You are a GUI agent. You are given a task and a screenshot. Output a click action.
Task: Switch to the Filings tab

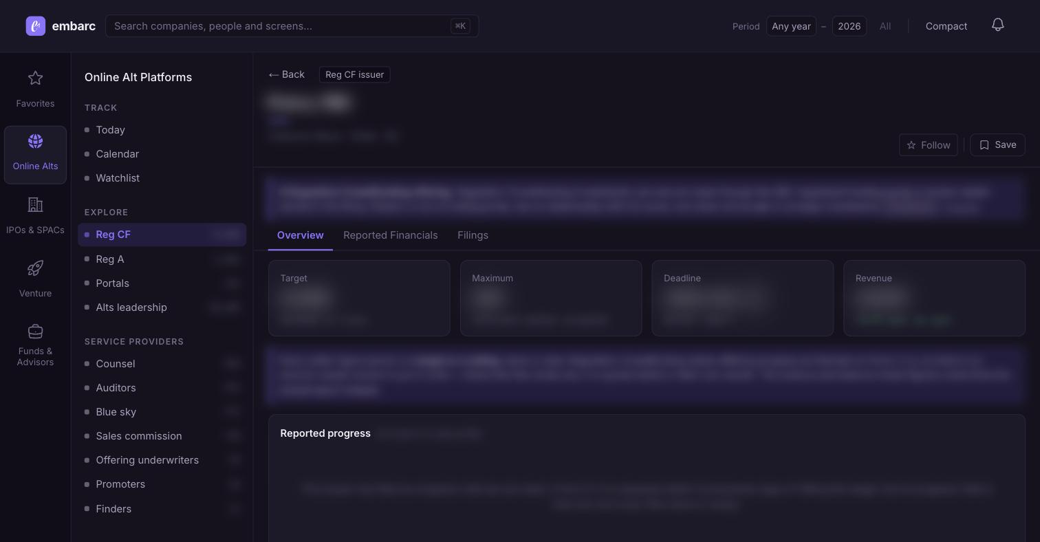473,235
